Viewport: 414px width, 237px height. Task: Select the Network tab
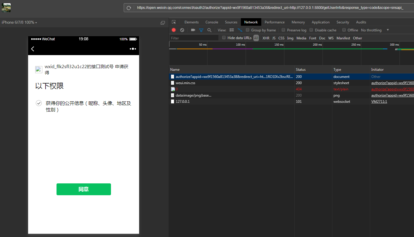[x=251, y=22]
